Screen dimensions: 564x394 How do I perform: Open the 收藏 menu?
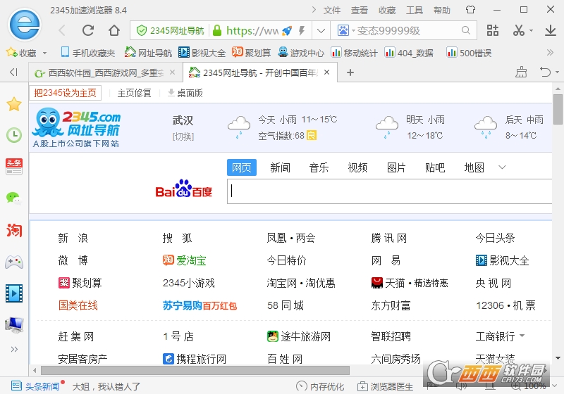tap(387, 10)
